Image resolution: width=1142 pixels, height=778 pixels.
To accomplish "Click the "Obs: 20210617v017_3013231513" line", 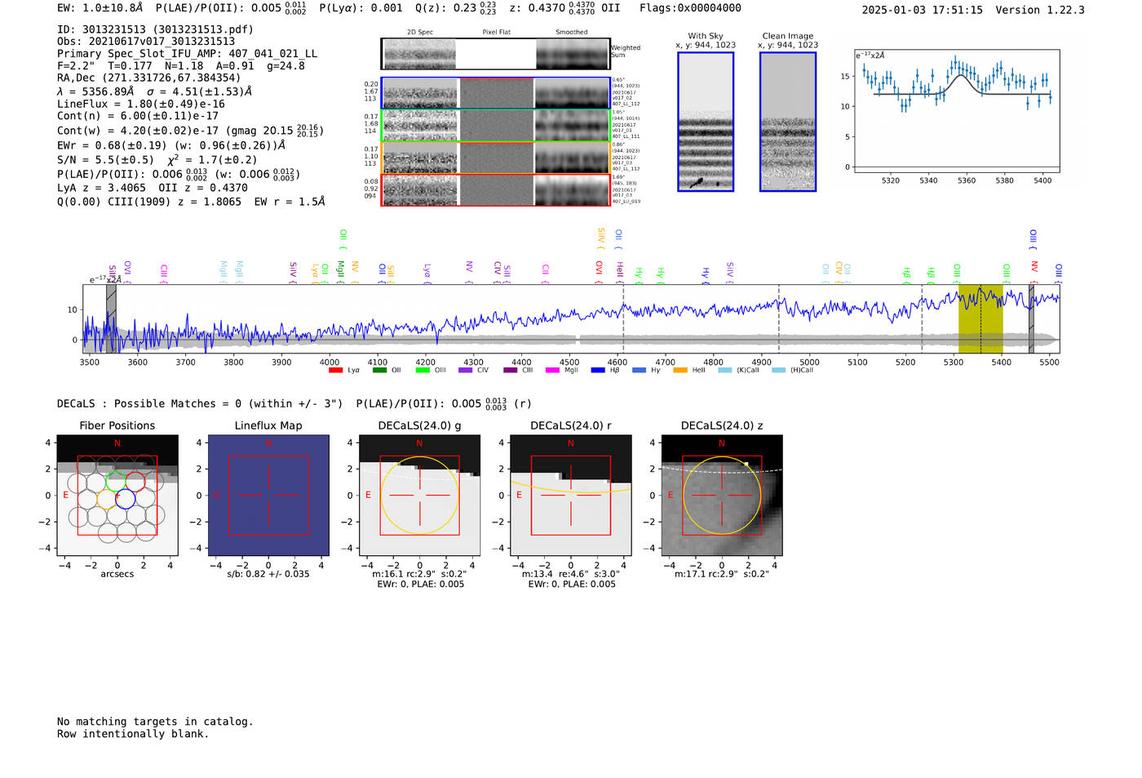I will pos(146,42).
